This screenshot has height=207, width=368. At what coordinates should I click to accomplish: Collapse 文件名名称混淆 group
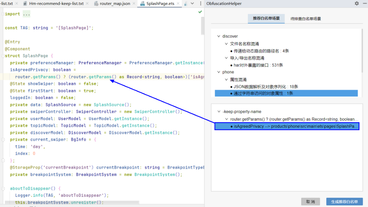click(x=226, y=44)
